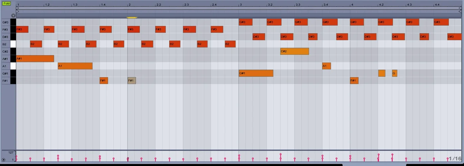Screen dimensions: 464x166
Task: Click ruler position 1.4
Action: click(103, 5)
